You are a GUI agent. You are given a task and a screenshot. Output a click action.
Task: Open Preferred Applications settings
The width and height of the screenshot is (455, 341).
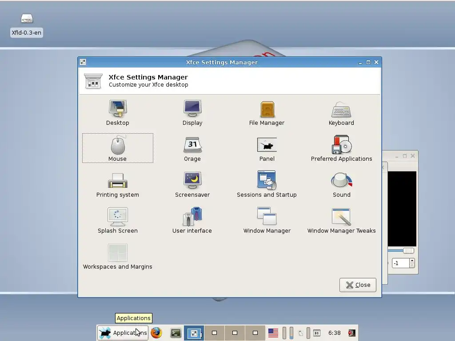pyautogui.click(x=341, y=149)
